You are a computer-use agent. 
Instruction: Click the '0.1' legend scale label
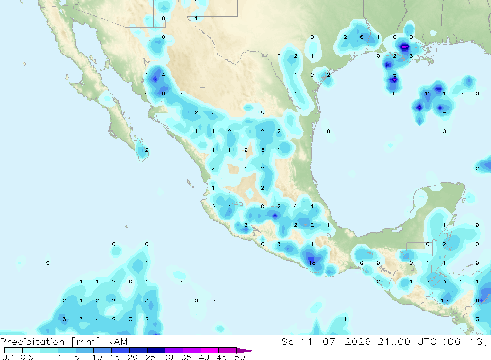pyautogui.click(x=8, y=357)
